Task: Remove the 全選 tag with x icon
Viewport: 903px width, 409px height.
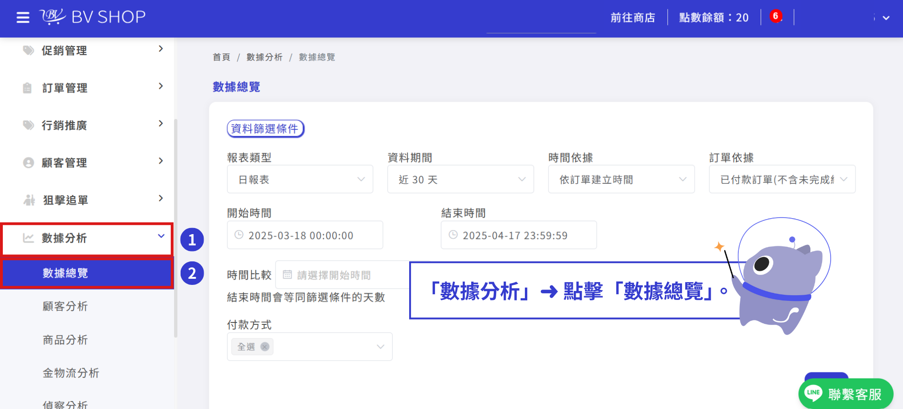Action: coord(265,346)
